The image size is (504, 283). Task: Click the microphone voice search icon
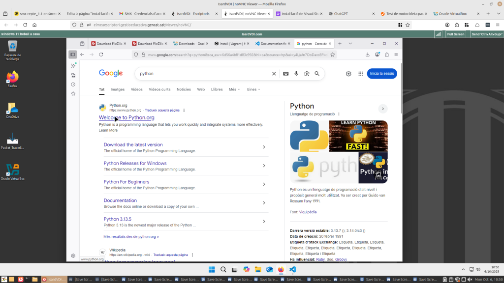click(296, 74)
